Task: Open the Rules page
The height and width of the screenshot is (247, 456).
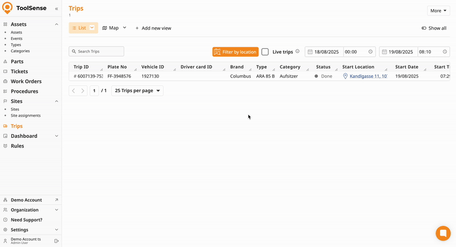Action: (17, 146)
